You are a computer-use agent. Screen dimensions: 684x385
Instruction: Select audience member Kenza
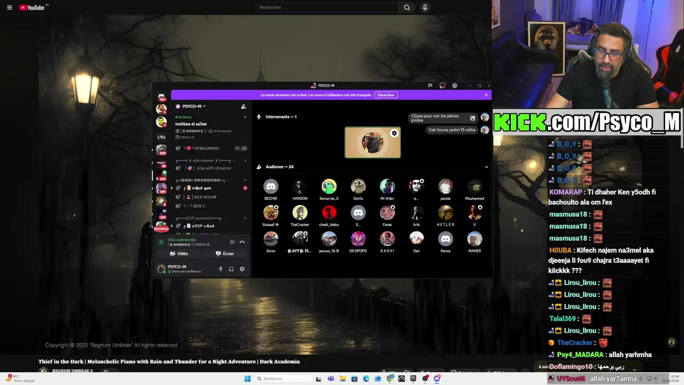pyautogui.click(x=446, y=242)
